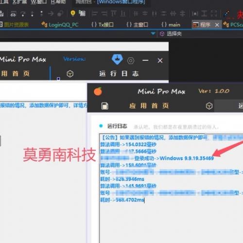The width and height of the screenshot is (243, 243).
Task: Click the log line 耗时->626.3946ms
Action: 122,179
